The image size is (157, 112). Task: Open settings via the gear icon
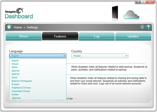pyautogui.click(x=142, y=27)
